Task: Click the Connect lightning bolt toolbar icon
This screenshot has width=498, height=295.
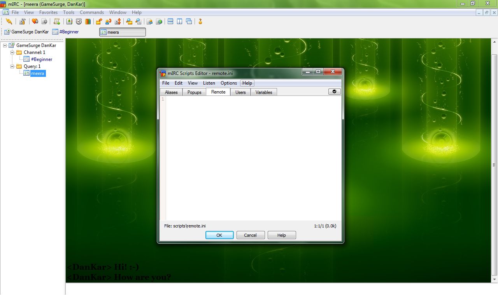Action: (x=9, y=21)
